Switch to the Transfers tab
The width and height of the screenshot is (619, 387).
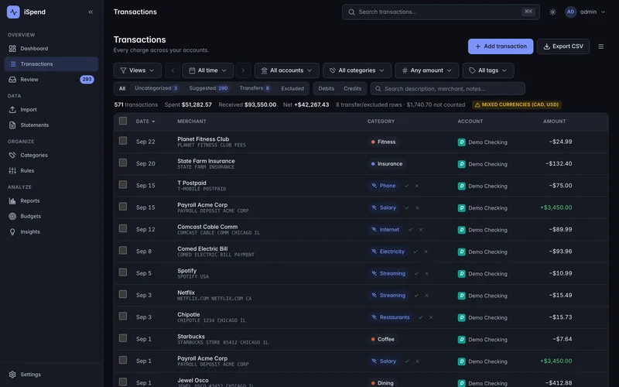pos(255,88)
